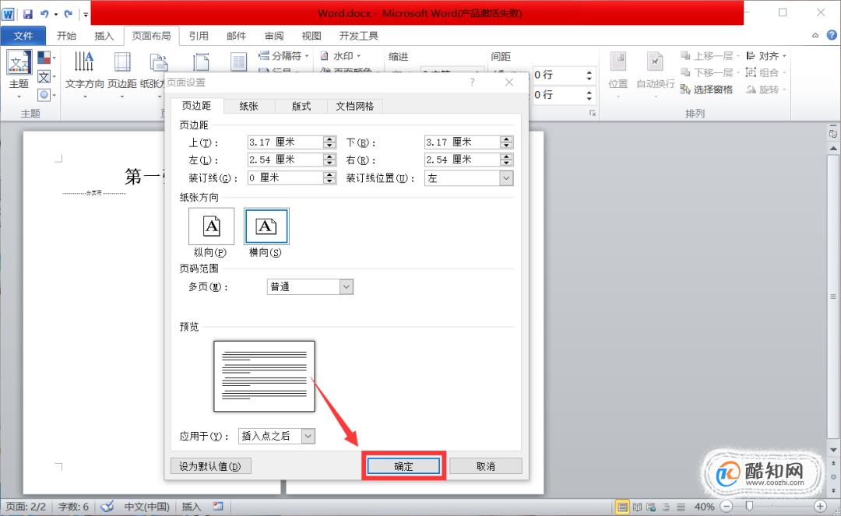Select the 页边距 dialog tab
Screen dimensions: 841x516
[x=197, y=106]
